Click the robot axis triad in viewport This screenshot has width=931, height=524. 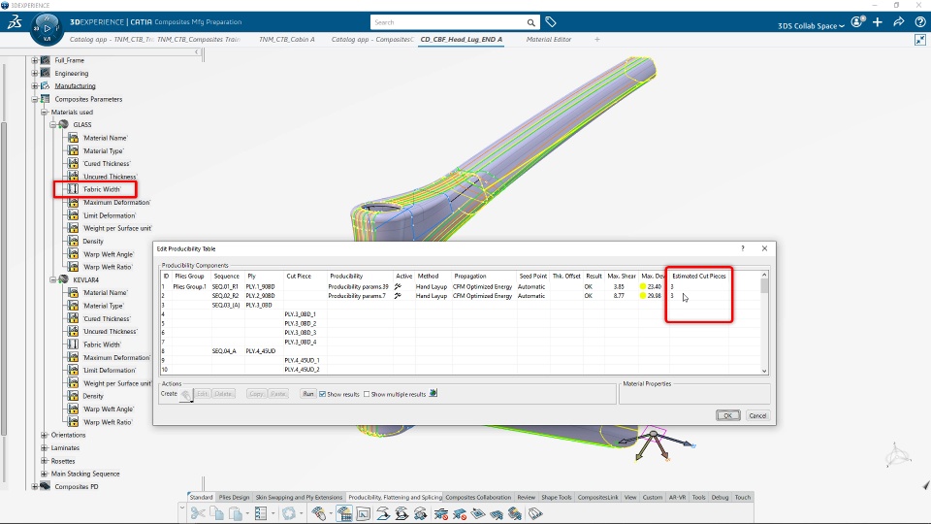(x=653, y=442)
